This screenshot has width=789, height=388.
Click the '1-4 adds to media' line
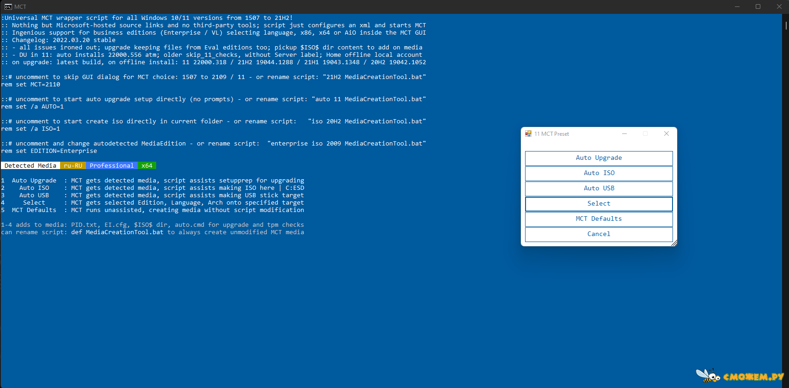tap(153, 225)
